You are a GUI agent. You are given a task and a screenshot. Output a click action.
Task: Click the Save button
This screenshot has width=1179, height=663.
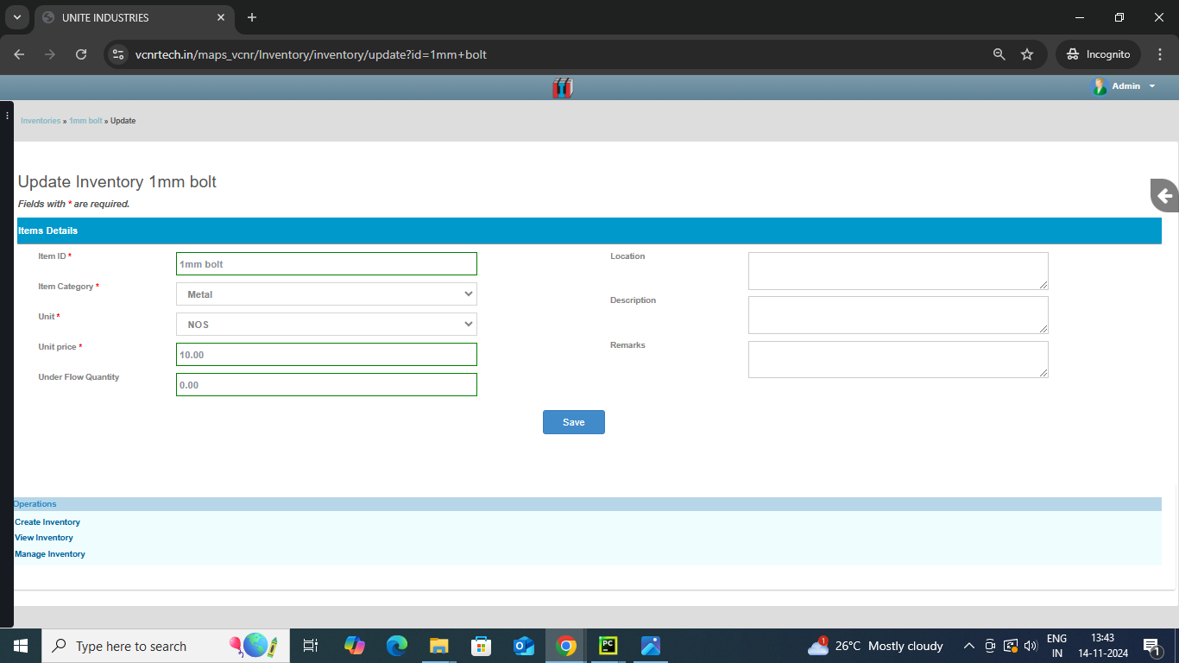coord(574,422)
